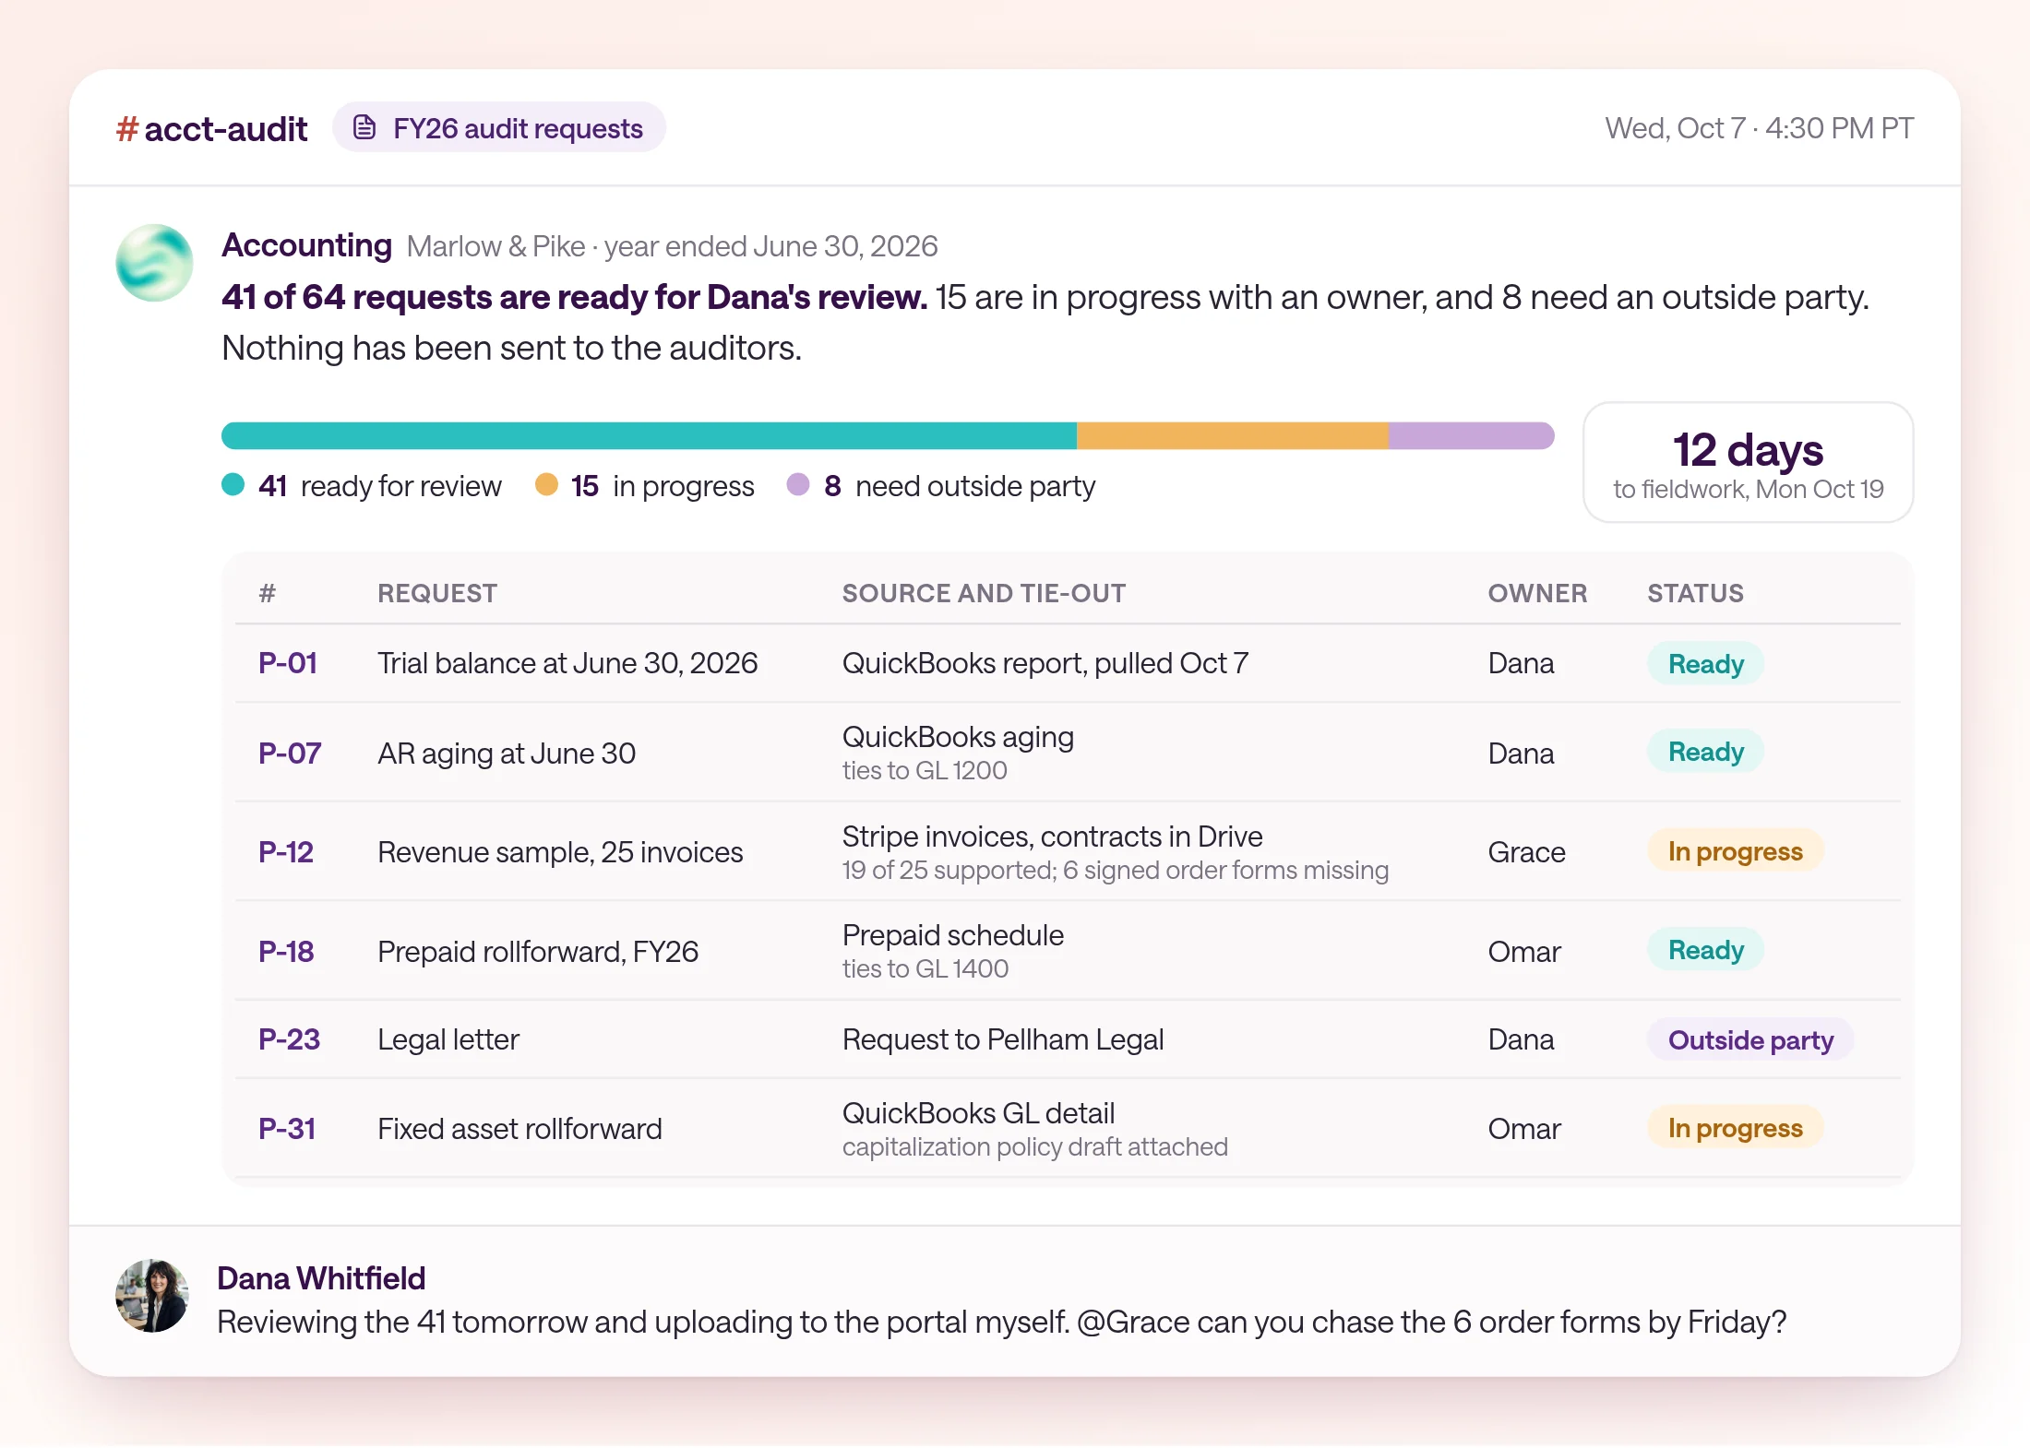
Task: Click 'ties to GL 1400' tie-out text
Action: (x=925, y=968)
